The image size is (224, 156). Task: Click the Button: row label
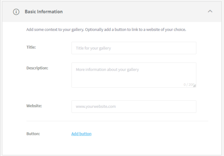tap(33, 134)
